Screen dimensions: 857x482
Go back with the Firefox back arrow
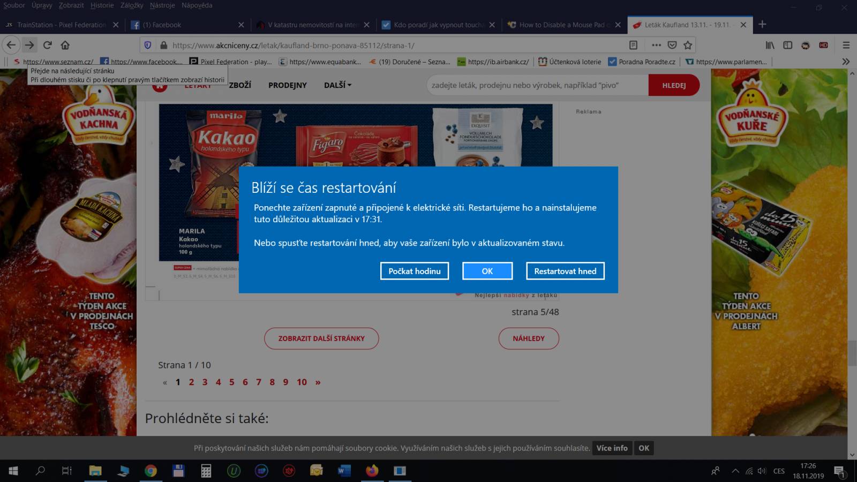tap(11, 45)
